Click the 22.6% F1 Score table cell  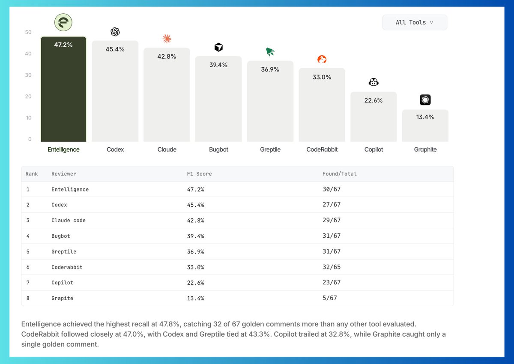[x=195, y=283]
